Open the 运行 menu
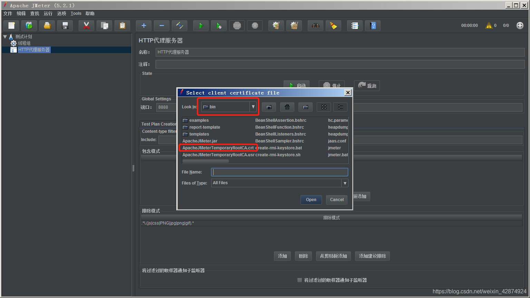This screenshot has width=530, height=298. [48, 13]
